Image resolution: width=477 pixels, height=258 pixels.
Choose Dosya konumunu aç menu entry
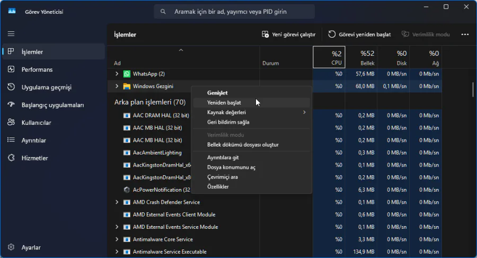[251, 167]
